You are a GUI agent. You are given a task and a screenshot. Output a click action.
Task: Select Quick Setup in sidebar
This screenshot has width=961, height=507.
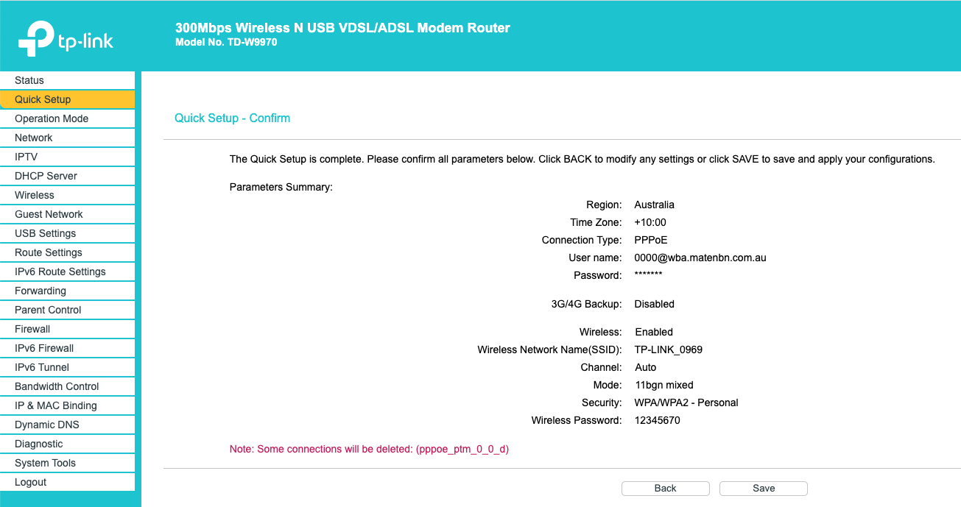coord(67,99)
